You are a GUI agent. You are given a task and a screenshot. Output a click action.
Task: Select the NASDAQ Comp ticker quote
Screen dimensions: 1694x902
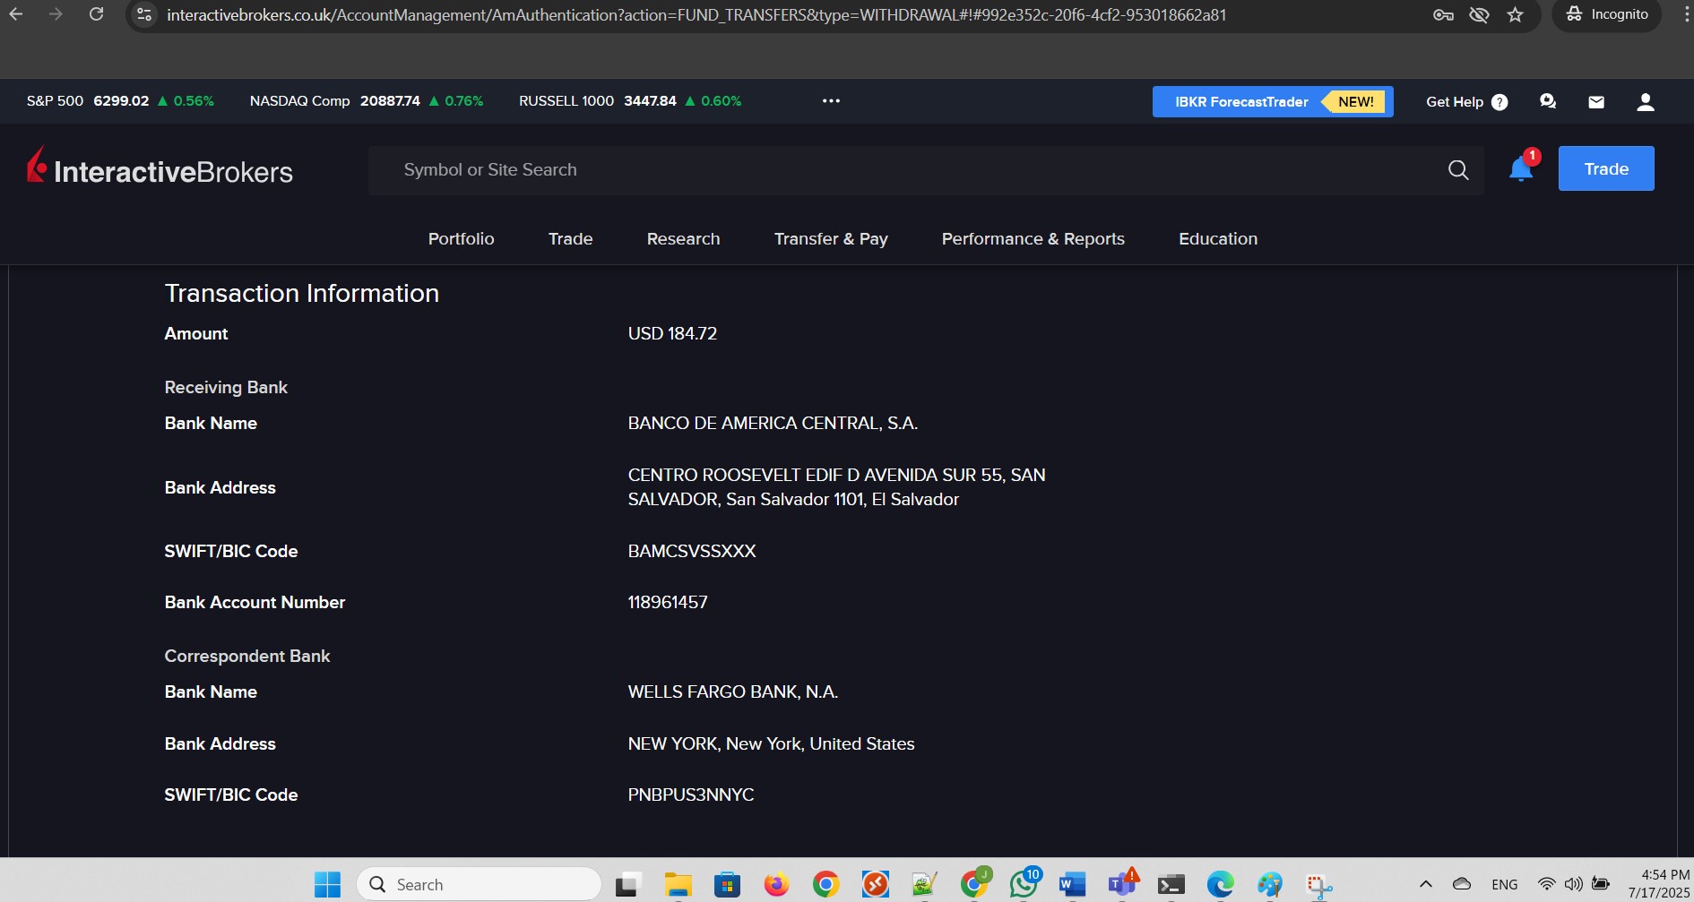pyautogui.click(x=367, y=101)
